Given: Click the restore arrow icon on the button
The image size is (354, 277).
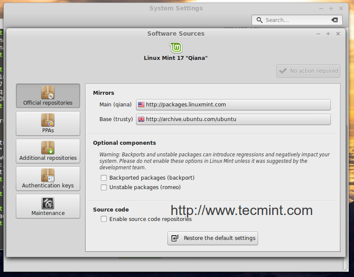Looking at the screenshot, I should point(175,238).
